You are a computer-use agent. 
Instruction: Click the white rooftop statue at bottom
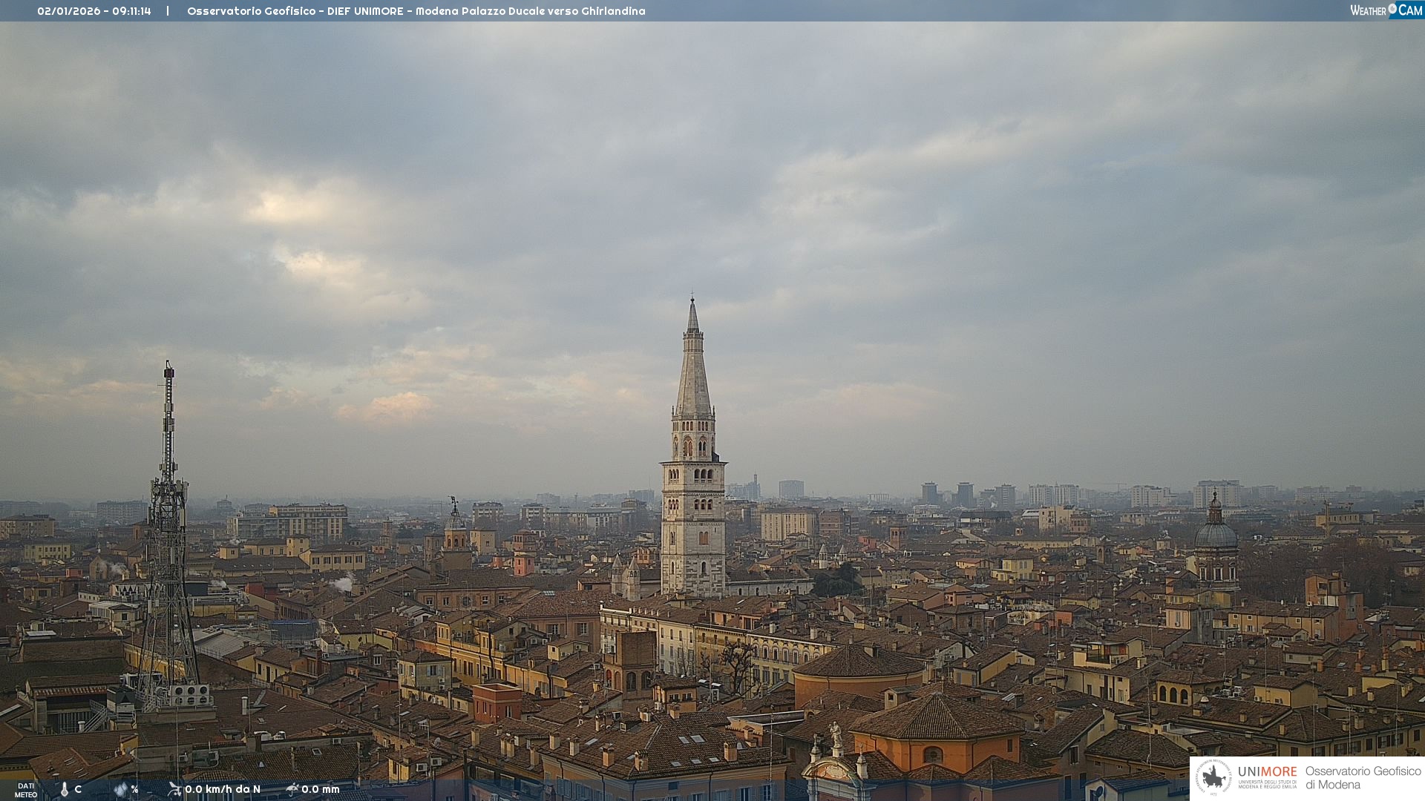coord(836,734)
